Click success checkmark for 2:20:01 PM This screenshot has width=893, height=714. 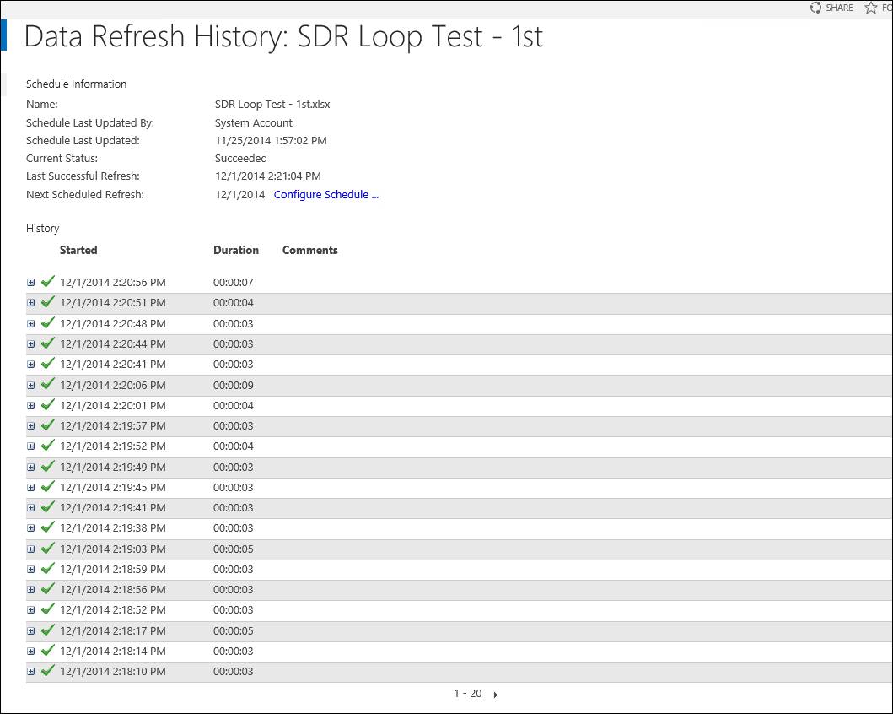point(48,404)
